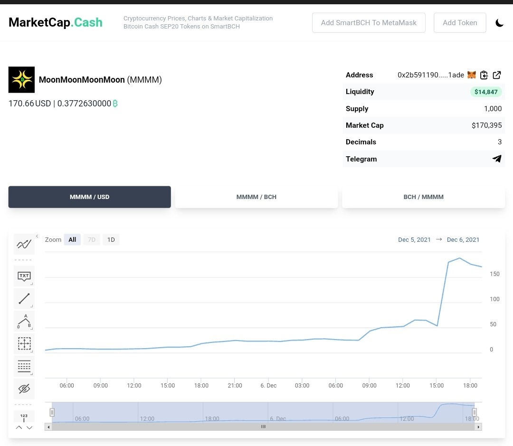513x446 pixels.
Task: Open the Fibonacci lines tool
Action: click(24, 366)
